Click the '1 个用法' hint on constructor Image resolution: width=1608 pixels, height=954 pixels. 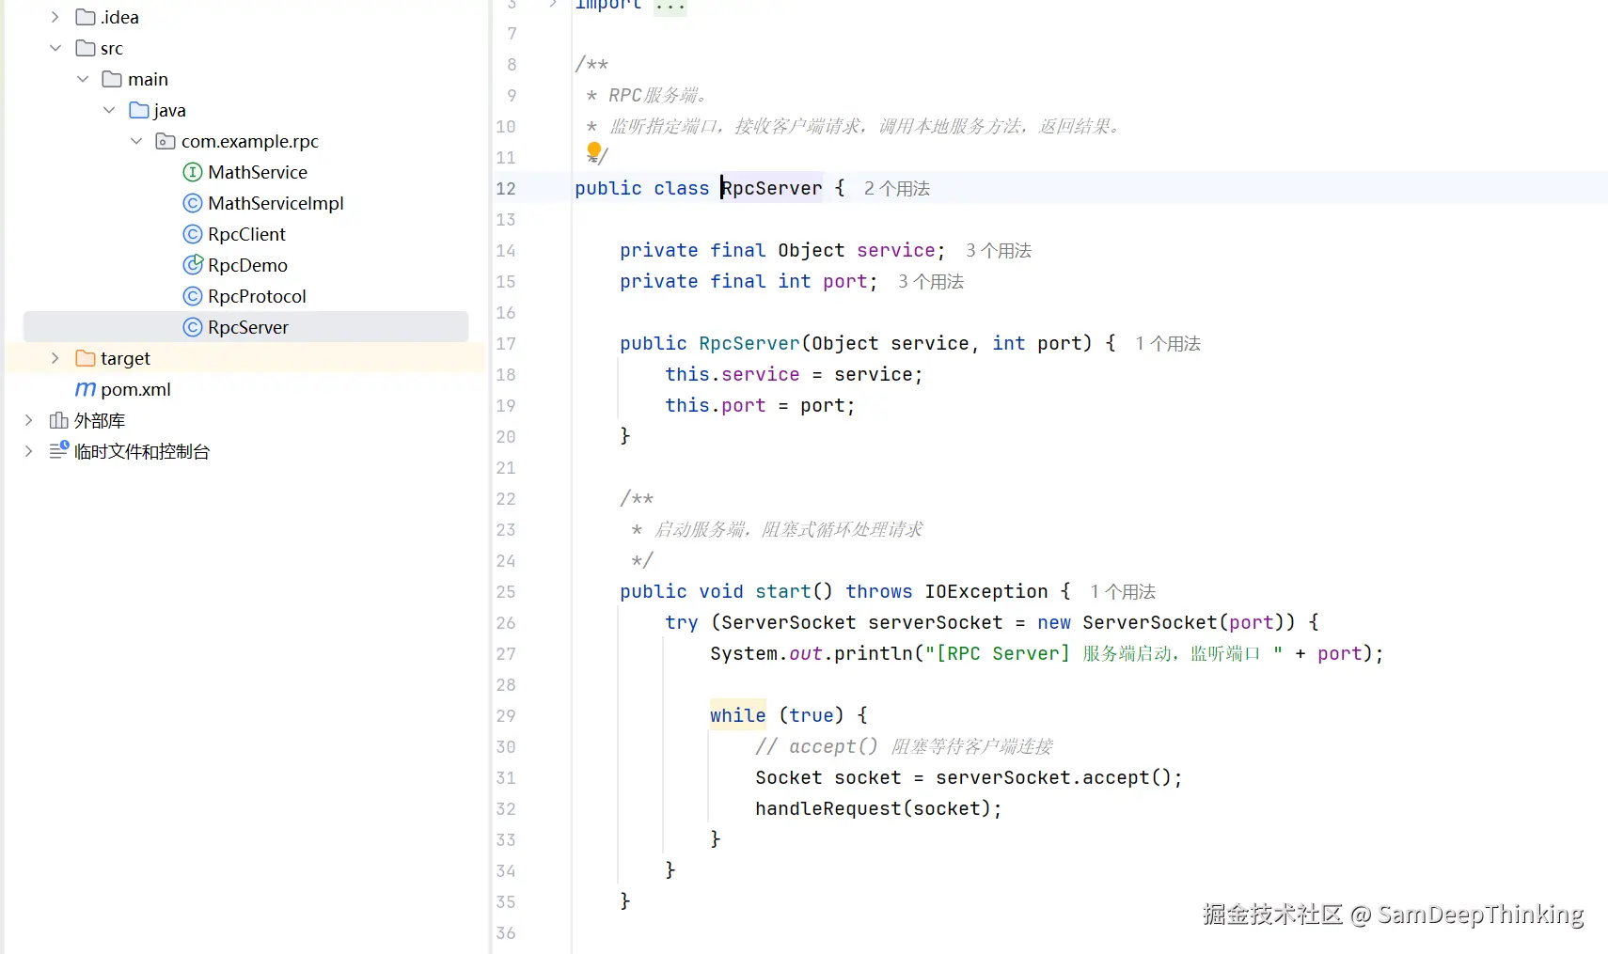1168,343
